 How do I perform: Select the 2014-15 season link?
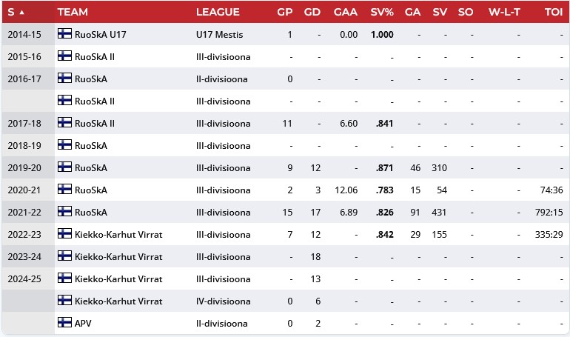(26, 35)
